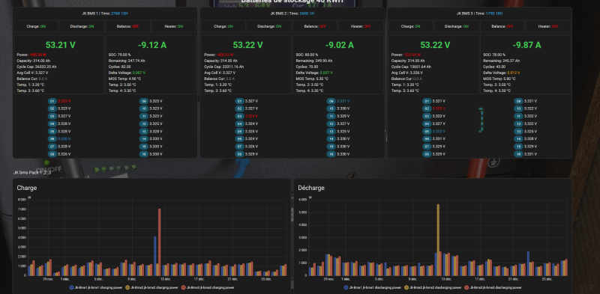
Task: Click cell badge 07 in JK BMS 2
Action: (239, 147)
